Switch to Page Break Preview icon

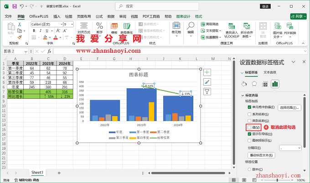tap(254, 180)
